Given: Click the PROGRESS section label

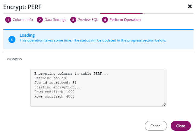Looking at the screenshot, I should pyautogui.click(x=14, y=59).
